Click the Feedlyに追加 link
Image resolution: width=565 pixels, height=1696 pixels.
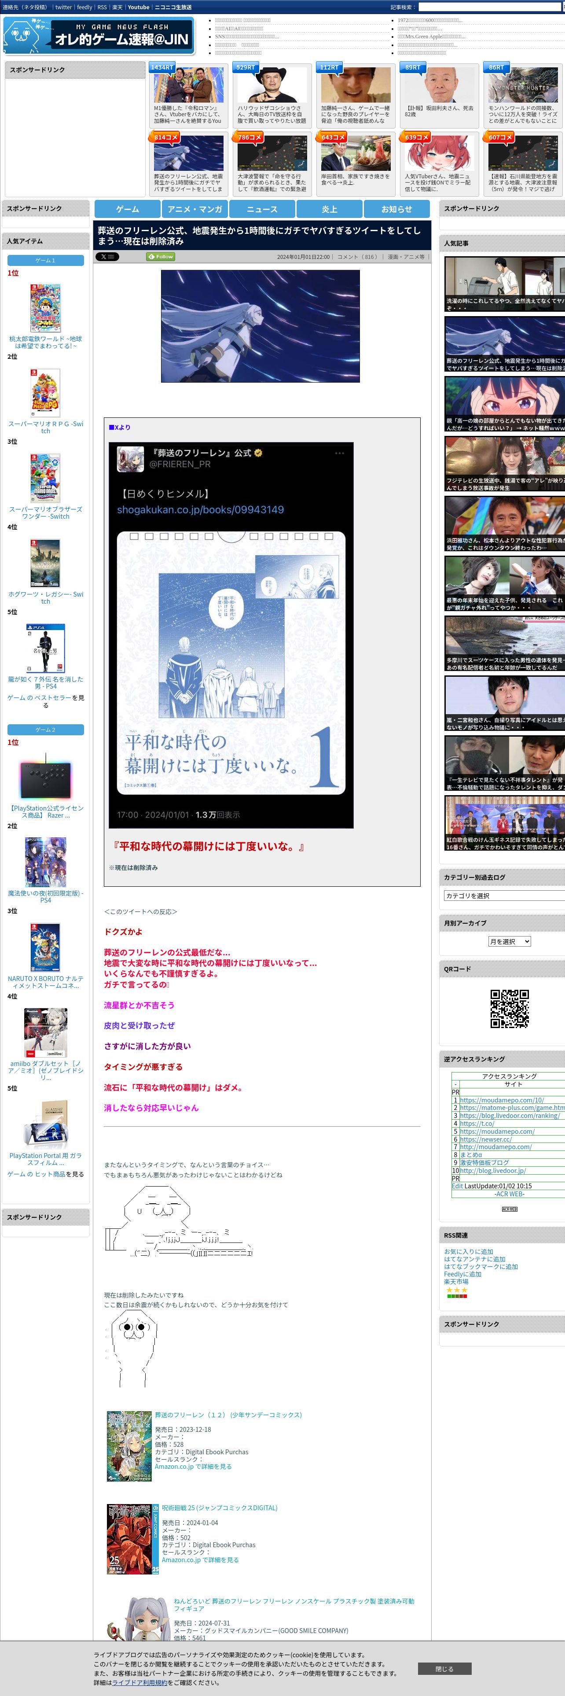(x=462, y=1275)
